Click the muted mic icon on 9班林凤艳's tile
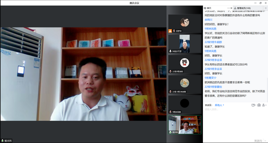This screenshot has width=268, height=143. 170,112
